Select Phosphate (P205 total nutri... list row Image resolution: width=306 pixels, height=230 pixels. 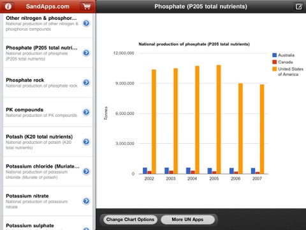[x=48, y=53]
